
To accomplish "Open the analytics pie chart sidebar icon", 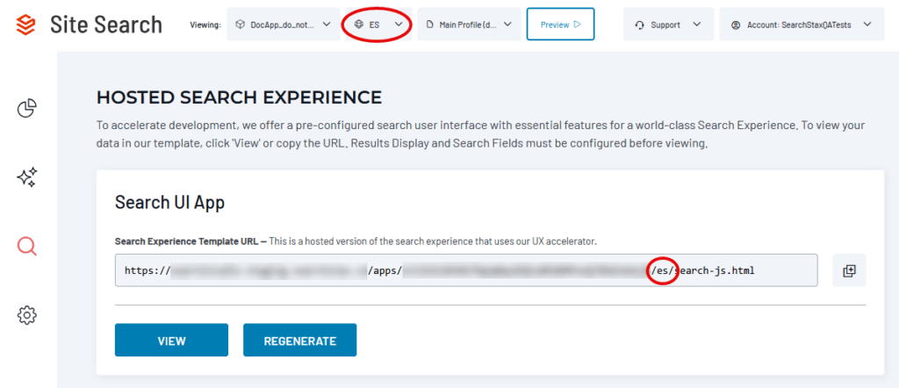I will click(27, 109).
